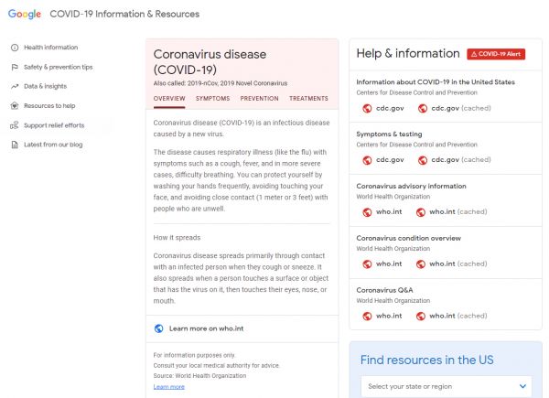
Task: Open who.int link under Coronavirus condition overview
Action: [382, 264]
